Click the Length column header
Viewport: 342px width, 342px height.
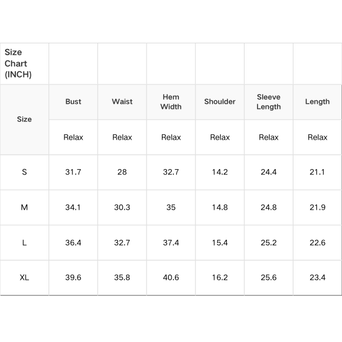tap(317, 101)
